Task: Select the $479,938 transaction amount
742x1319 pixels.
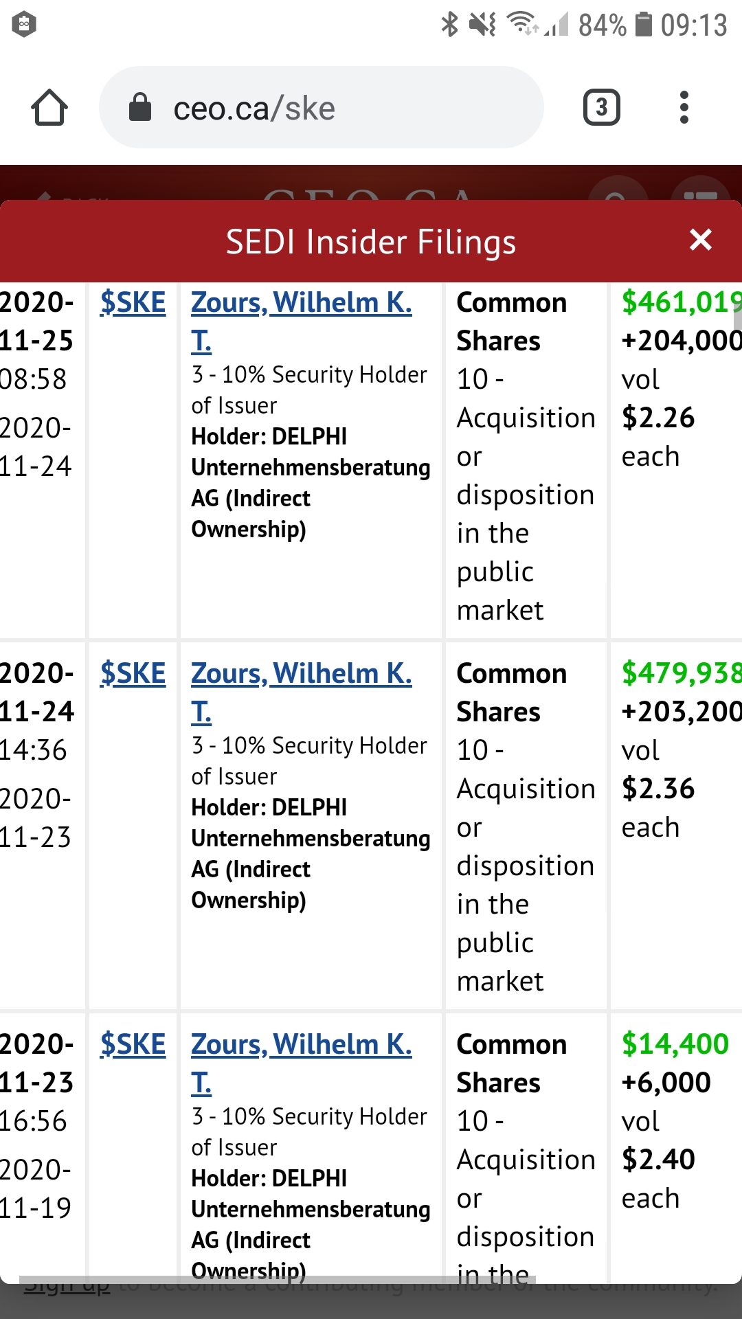Action: pos(680,674)
